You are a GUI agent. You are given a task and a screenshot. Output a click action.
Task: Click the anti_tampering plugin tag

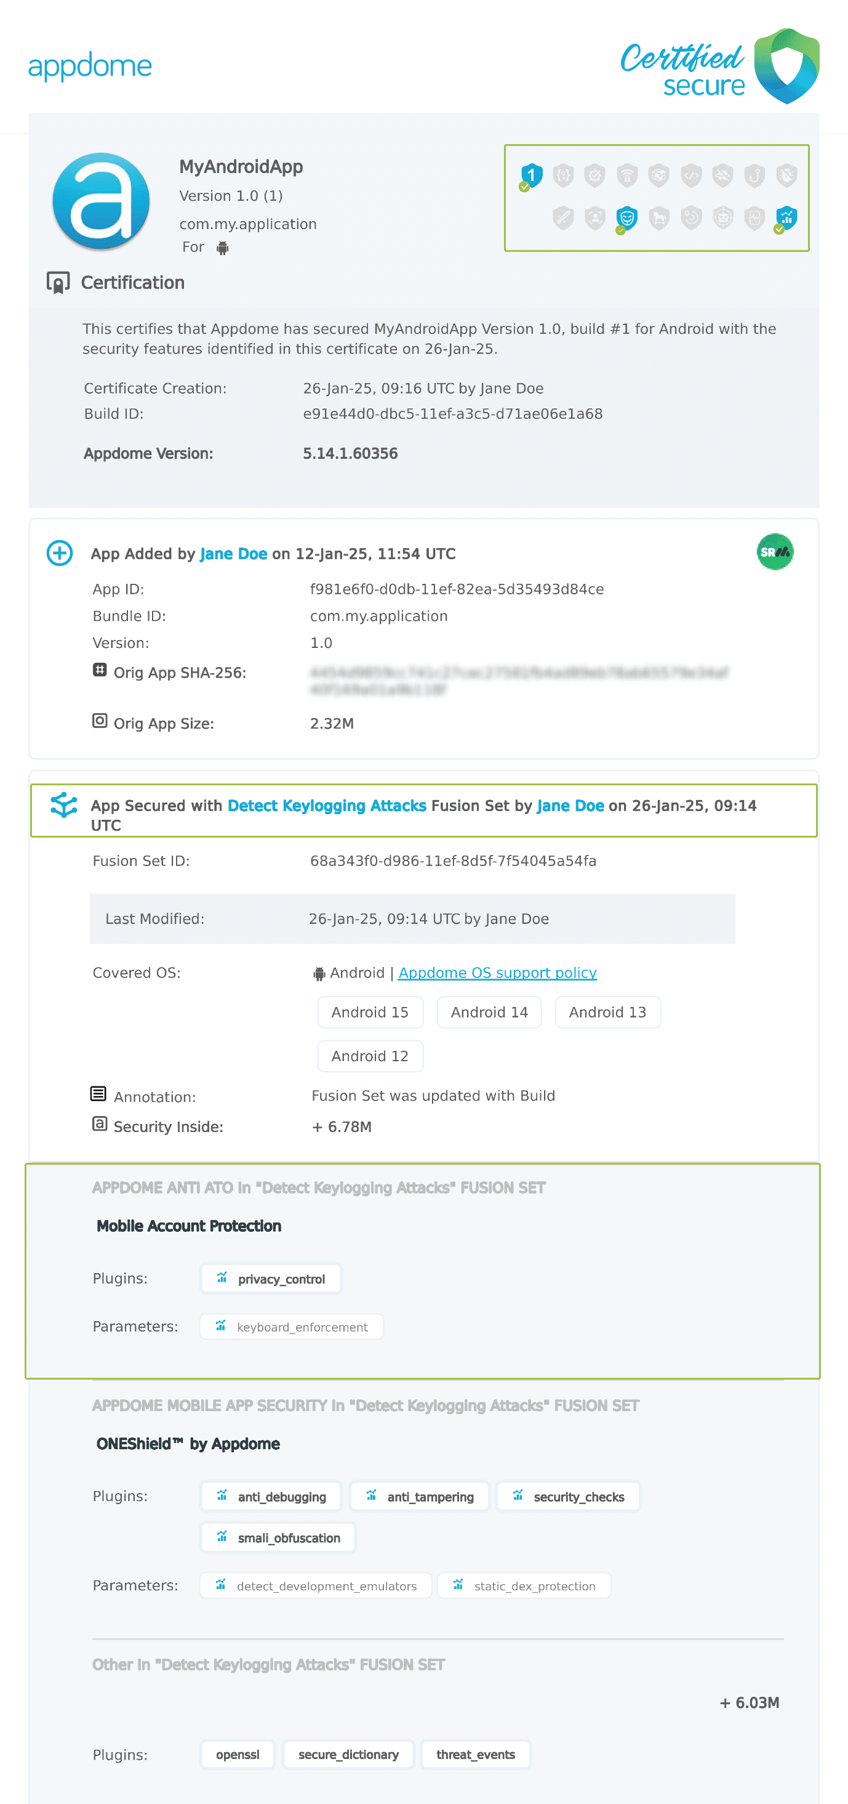click(x=420, y=1497)
